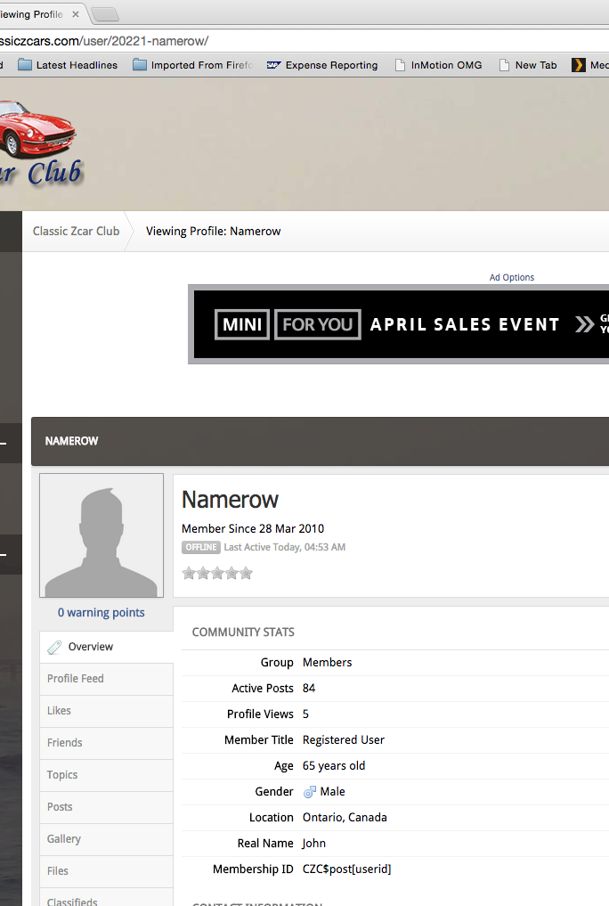Click the Viewing Profile: Namerow breadcrumb text
The height and width of the screenshot is (906, 609).
tap(213, 231)
